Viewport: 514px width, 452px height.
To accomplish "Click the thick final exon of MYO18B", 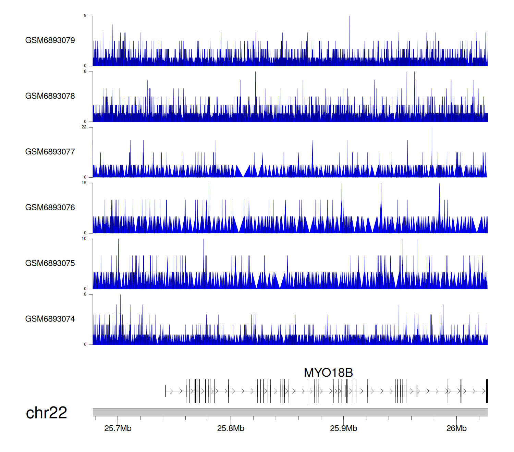I will pos(487,391).
